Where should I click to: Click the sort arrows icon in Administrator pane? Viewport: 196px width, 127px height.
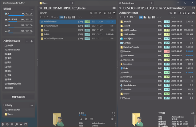(171, 13)
